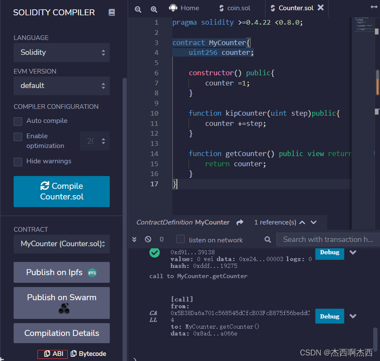Click line number 17 in the gutter
Screen dimensions: 380x361
coord(154,184)
